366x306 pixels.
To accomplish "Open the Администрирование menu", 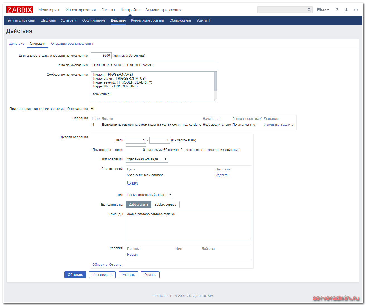I will [x=164, y=10].
